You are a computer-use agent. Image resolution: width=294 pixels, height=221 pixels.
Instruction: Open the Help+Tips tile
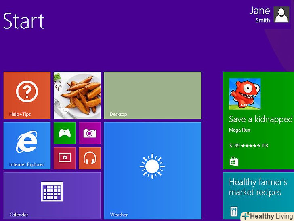27,95
